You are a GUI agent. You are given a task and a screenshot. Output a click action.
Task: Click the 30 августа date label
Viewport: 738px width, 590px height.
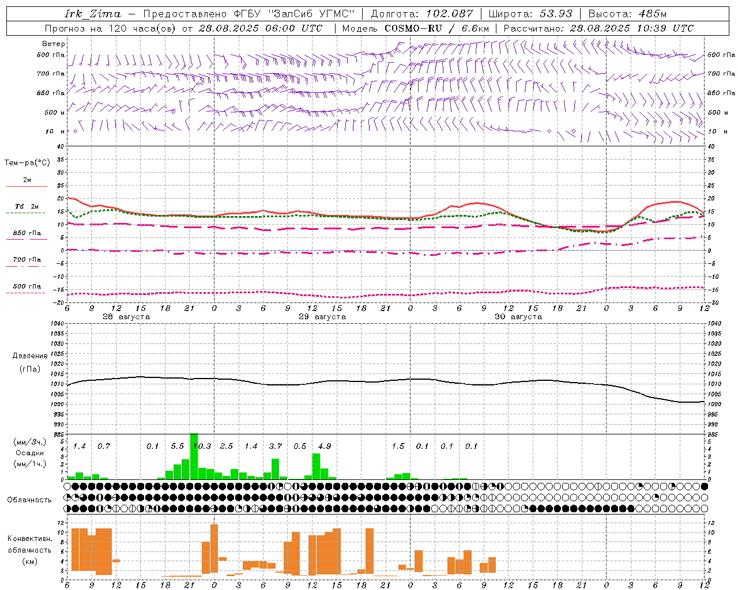[x=518, y=317]
